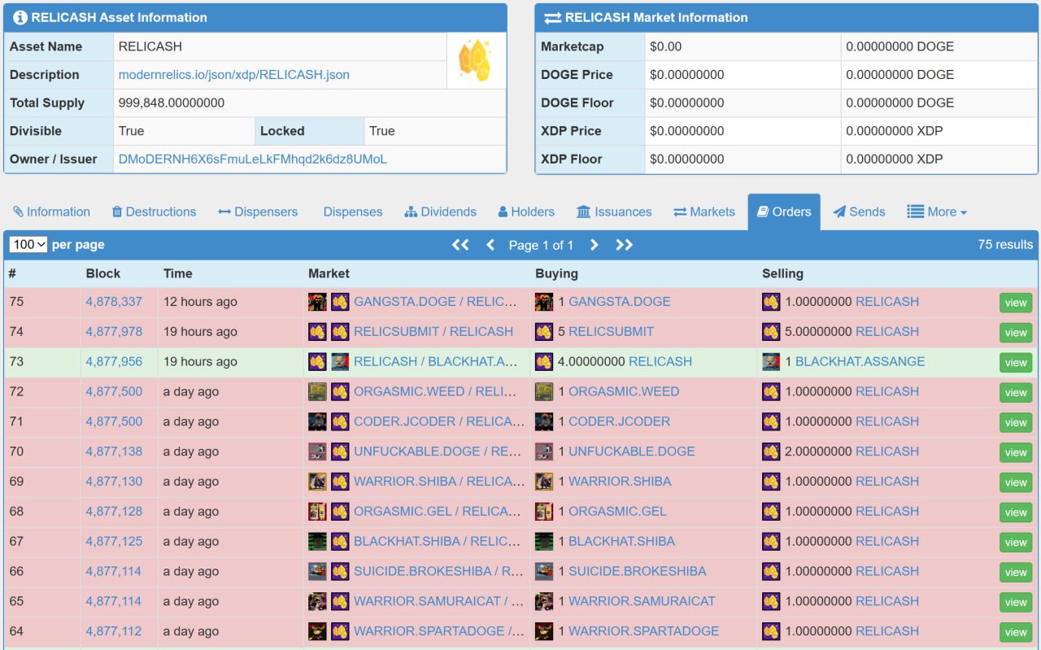Click view button for order 67

[x=1016, y=543]
